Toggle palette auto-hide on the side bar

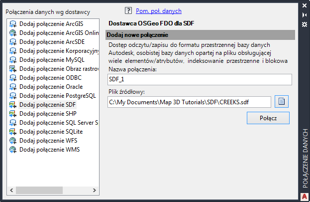tap(305, 15)
